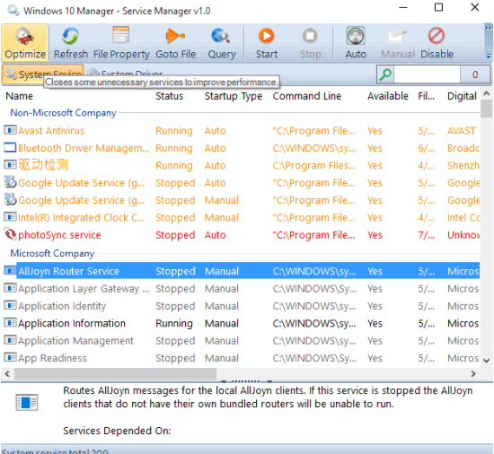
Task: Click the photoSync service icon
Action: pos(10,234)
